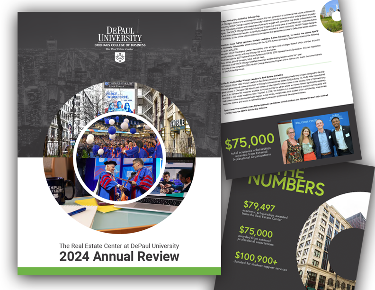Click 'Driehaus College of Business' text
375x290 pixels.
click(x=120, y=45)
